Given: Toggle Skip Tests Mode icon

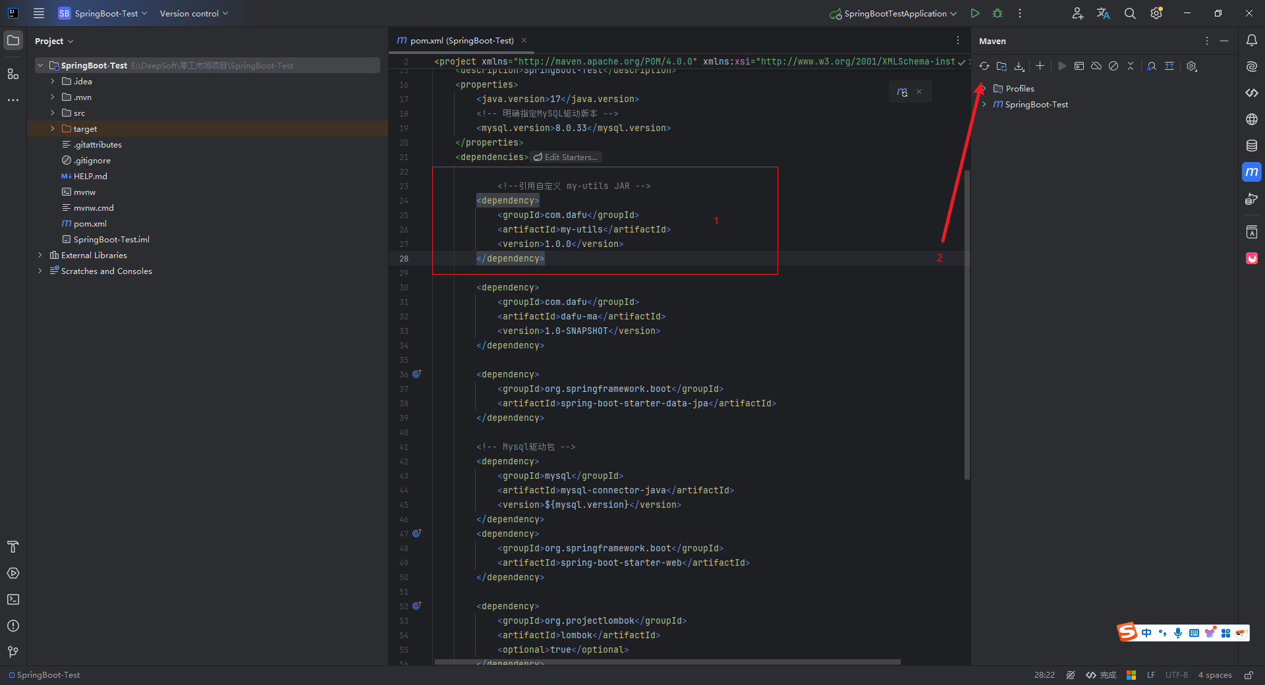Looking at the screenshot, I should pos(1113,66).
